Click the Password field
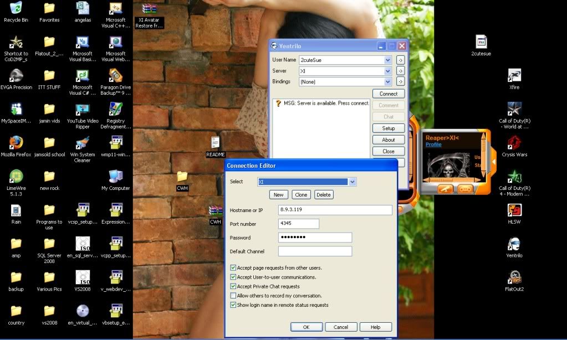This screenshot has width=567, height=340. point(315,238)
